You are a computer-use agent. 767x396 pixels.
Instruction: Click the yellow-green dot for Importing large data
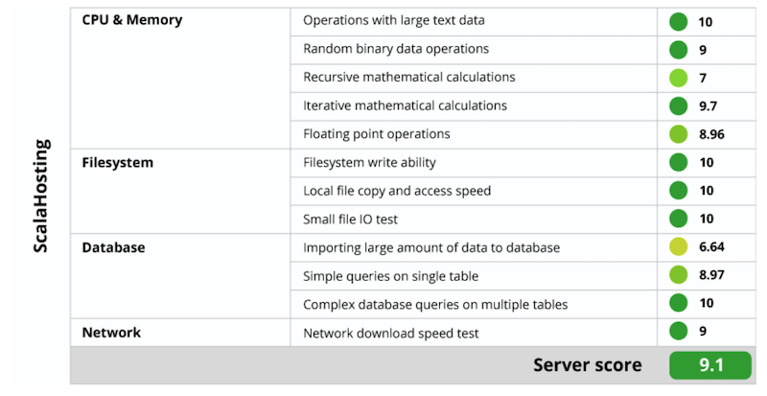pyautogui.click(x=679, y=247)
